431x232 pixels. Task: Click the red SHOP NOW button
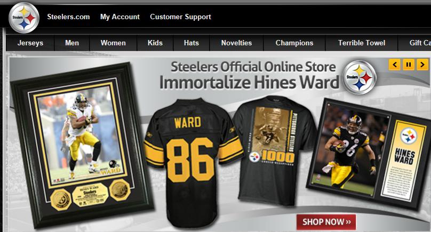pyautogui.click(x=326, y=222)
